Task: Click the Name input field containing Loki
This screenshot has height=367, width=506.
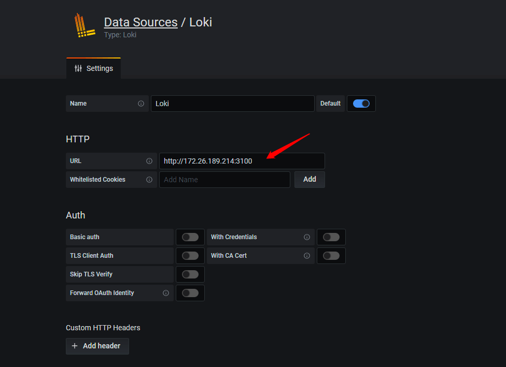Action: (x=232, y=104)
